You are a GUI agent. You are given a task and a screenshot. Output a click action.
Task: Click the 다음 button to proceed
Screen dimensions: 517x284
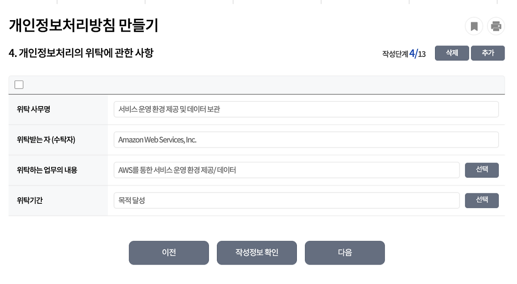pyautogui.click(x=345, y=253)
